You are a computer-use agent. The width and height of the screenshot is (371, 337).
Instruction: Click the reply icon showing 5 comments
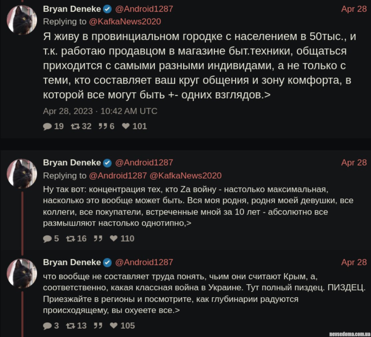48,239
